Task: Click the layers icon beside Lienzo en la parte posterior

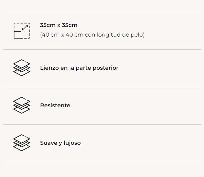Action: point(22,68)
